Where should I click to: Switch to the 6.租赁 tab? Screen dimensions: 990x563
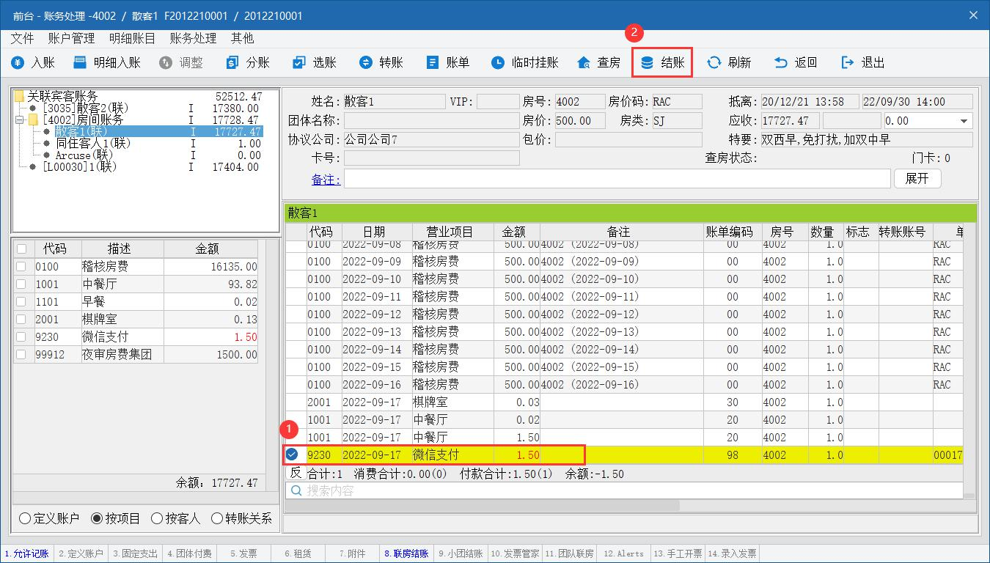click(x=298, y=553)
